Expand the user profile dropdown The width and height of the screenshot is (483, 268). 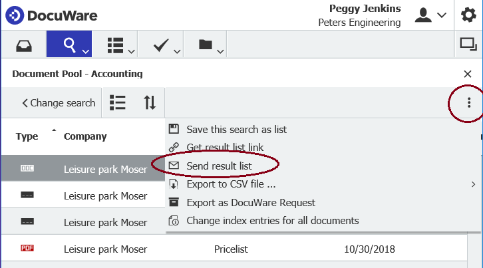(430, 15)
